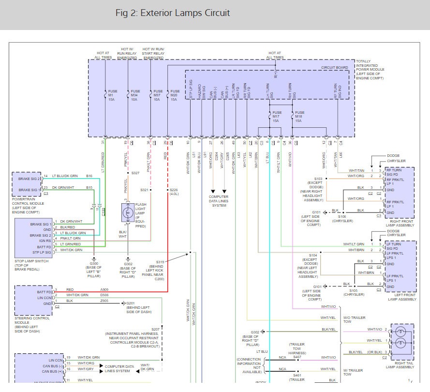The height and width of the screenshot is (392, 430).
Task: Click the W/ TRAILER TOW label
Action: (x=353, y=372)
